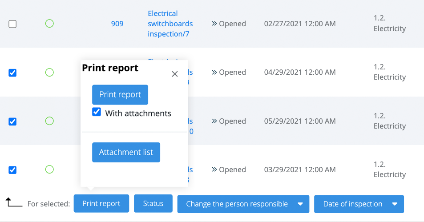The width and height of the screenshot is (424, 222).
Task: Click Opened chevron icon in 03/29/2021 row
Action: pos(214,170)
